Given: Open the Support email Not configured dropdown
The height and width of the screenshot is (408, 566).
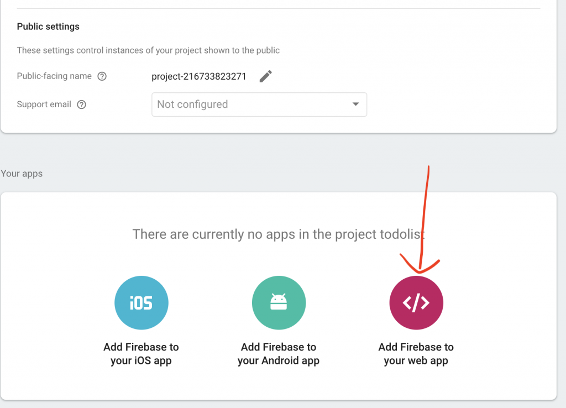Looking at the screenshot, I should pyautogui.click(x=259, y=104).
